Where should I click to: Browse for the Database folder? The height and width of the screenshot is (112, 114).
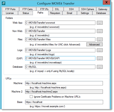[x=100, y=67]
